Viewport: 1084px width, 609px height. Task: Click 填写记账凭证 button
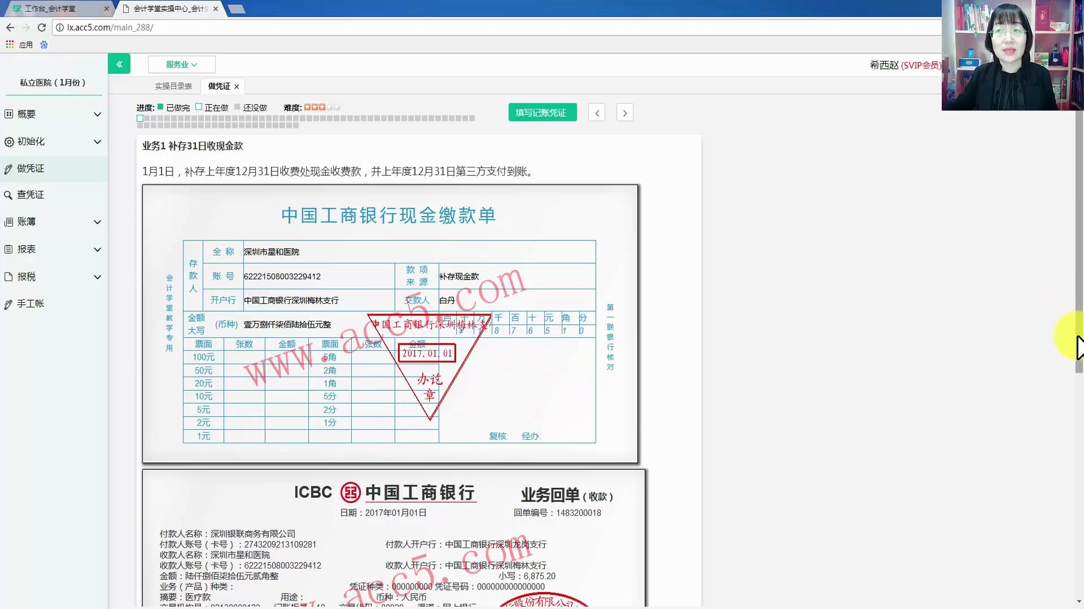[543, 113]
